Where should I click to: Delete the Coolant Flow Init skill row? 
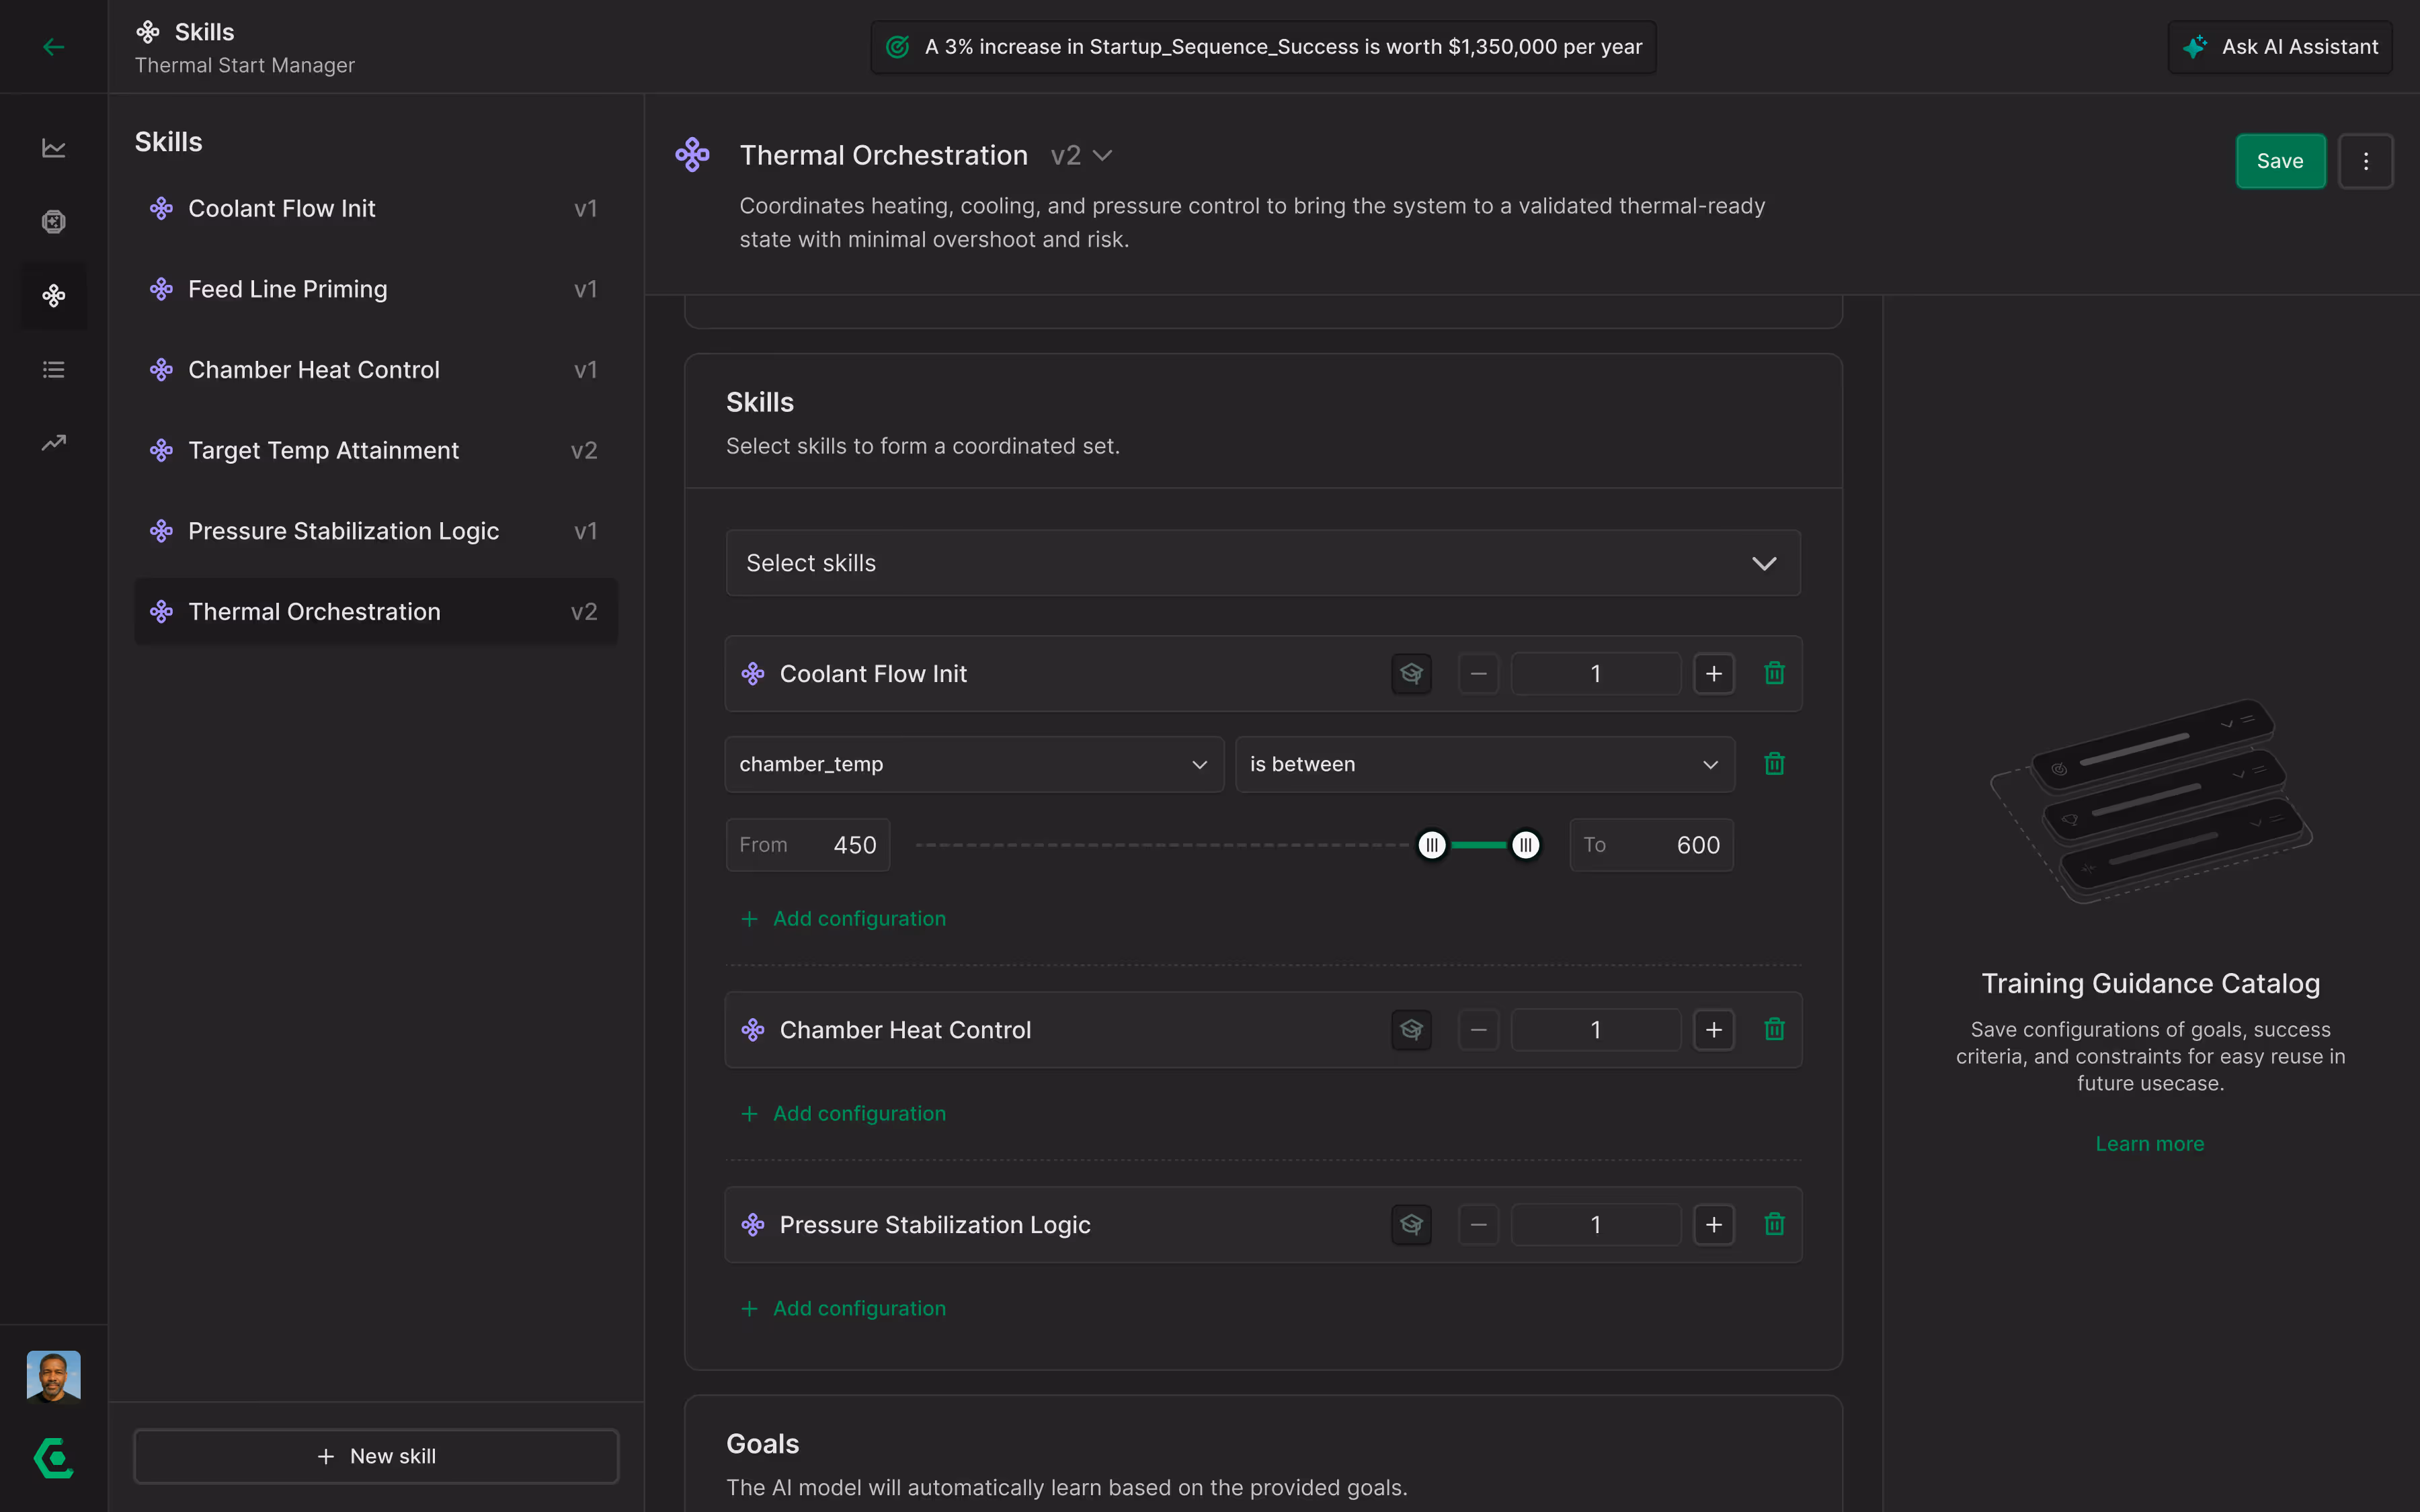1774,673
